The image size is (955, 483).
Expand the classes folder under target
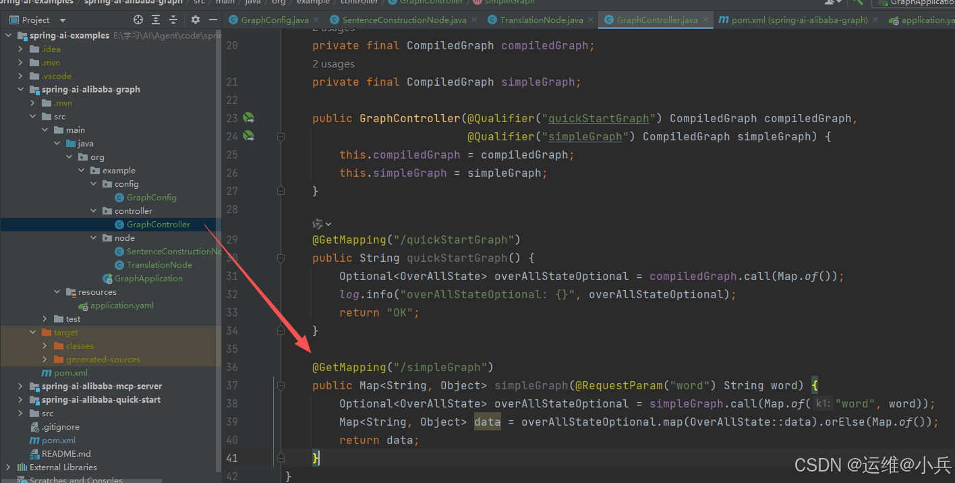pyautogui.click(x=45, y=346)
